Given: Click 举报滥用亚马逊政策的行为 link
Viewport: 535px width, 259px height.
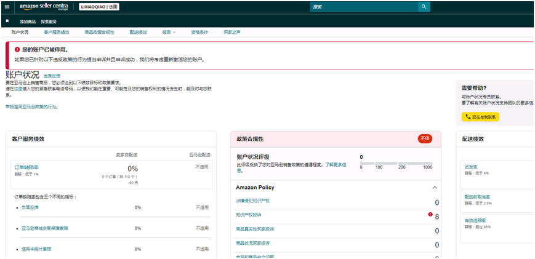Looking at the screenshot, I should (31, 106).
